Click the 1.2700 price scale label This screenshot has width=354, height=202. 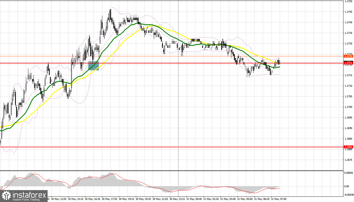pyautogui.click(x=348, y=107)
